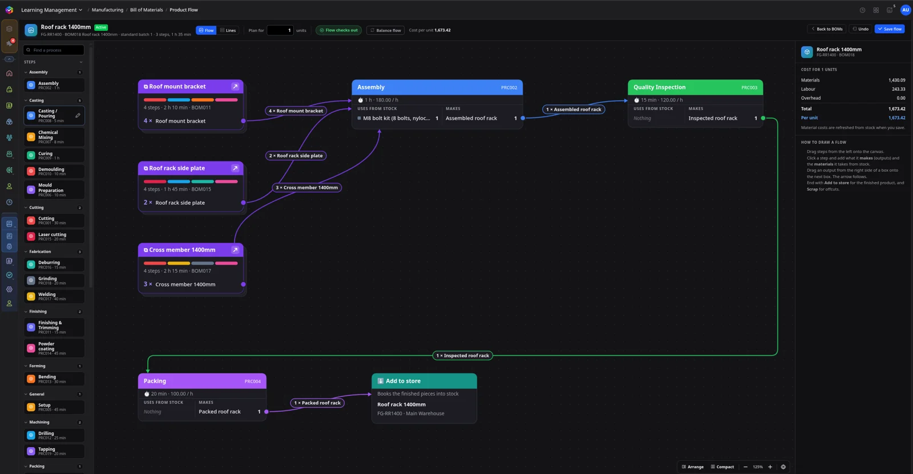Go to Bill of Materials breadcrumb

(x=147, y=10)
